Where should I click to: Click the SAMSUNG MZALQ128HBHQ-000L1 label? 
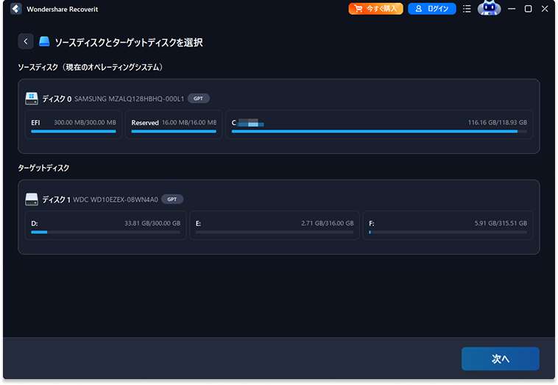[129, 99]
